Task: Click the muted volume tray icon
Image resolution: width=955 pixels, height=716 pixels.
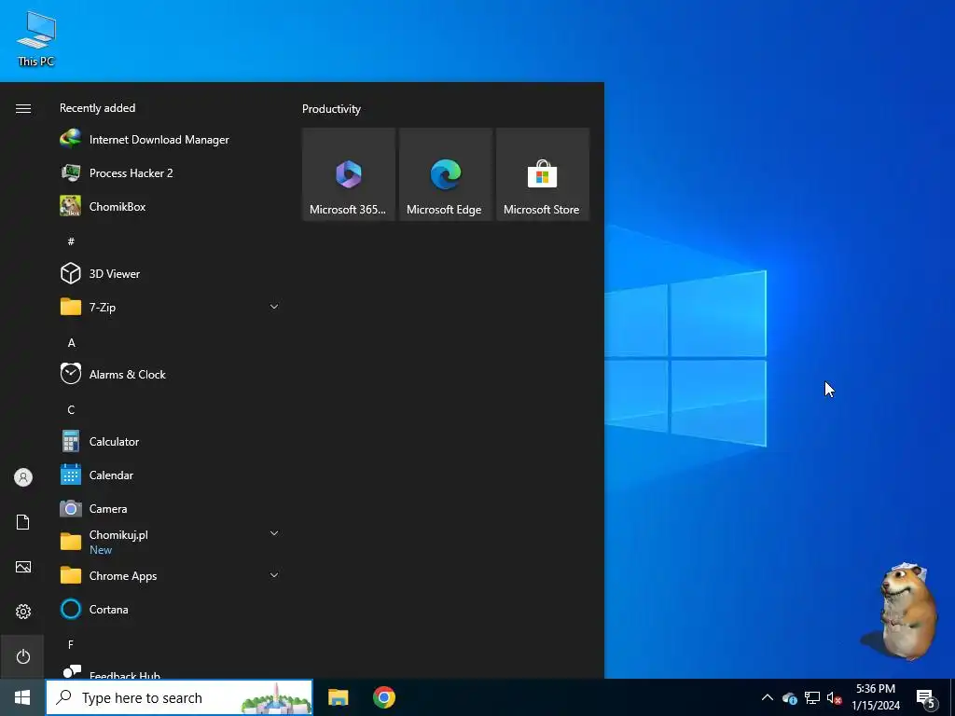Action: (x=834, y=697)
